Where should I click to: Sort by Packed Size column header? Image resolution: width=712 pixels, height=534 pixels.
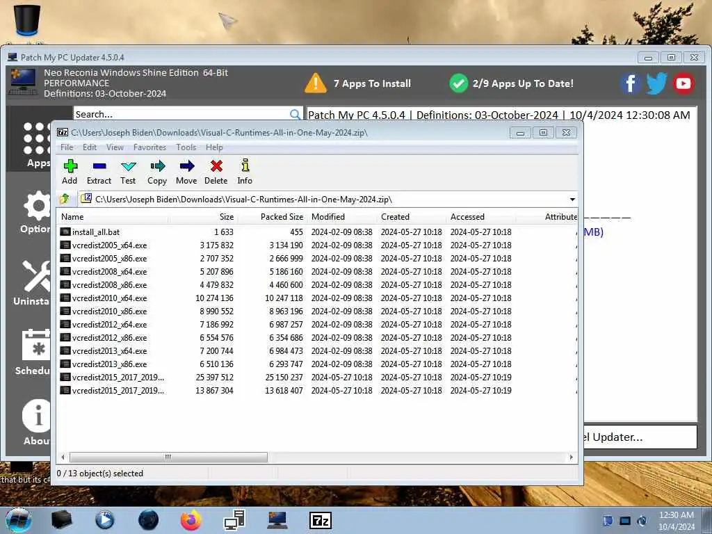point(273,217)
